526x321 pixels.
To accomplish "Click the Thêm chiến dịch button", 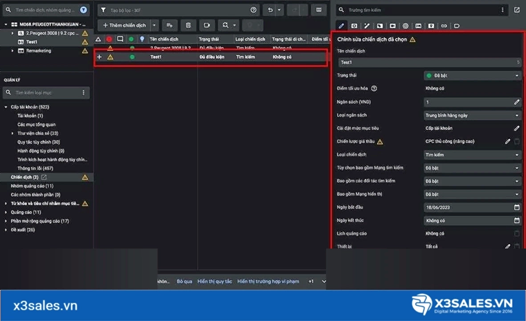I will pyautogui.click(x=124, y=25).
